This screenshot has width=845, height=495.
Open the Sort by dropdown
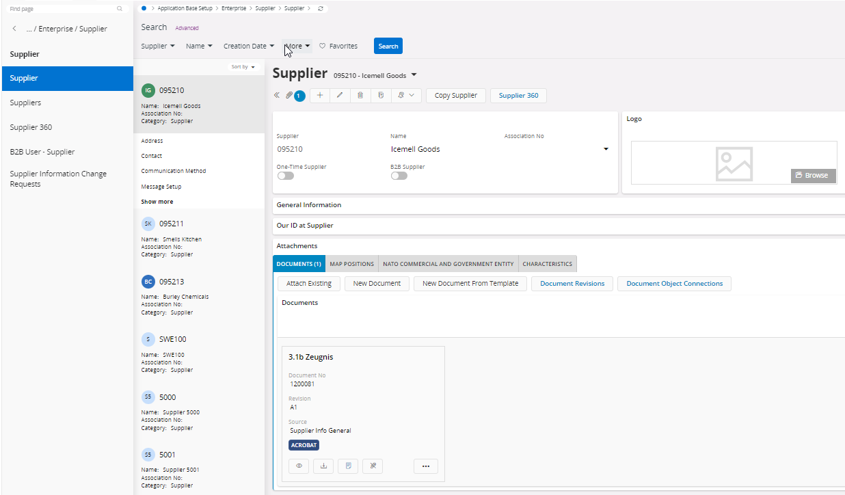[243, 67]
